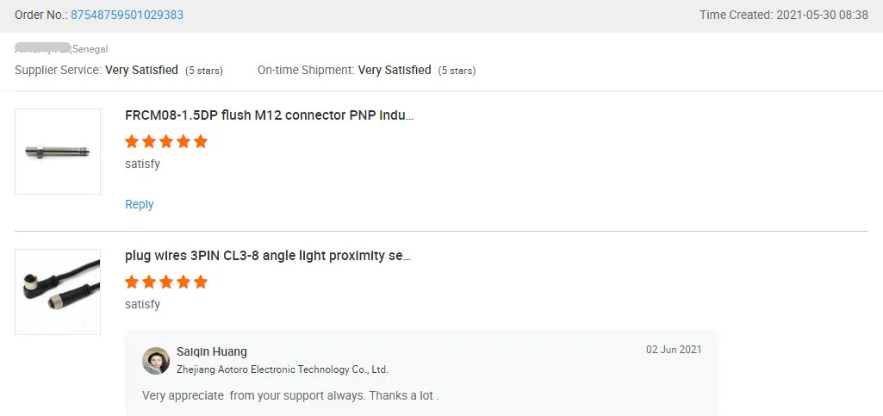
Task: Open order number 87548759501029383 link
Action: coord(127,15)
